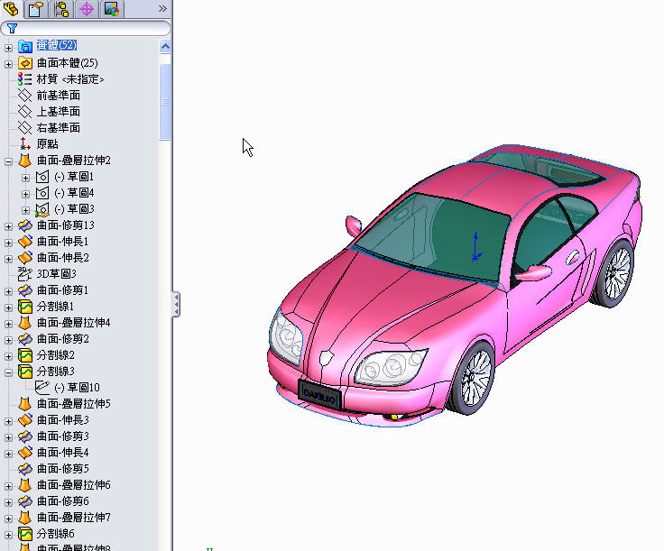The height and width of the screenshot is (551, 664).
Task: Select the 曲面-修剪2 trim icon
Action: point(24,339)
